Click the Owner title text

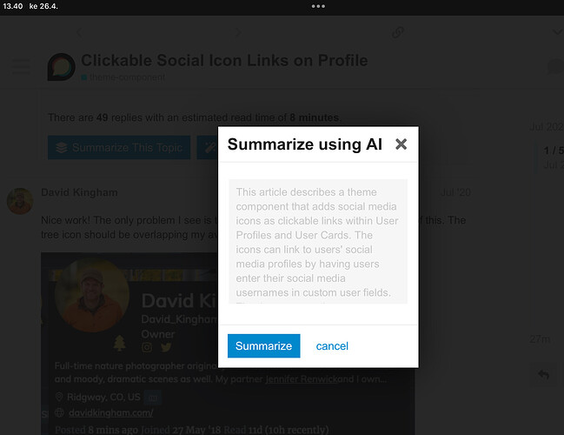[x=158, y=334]
